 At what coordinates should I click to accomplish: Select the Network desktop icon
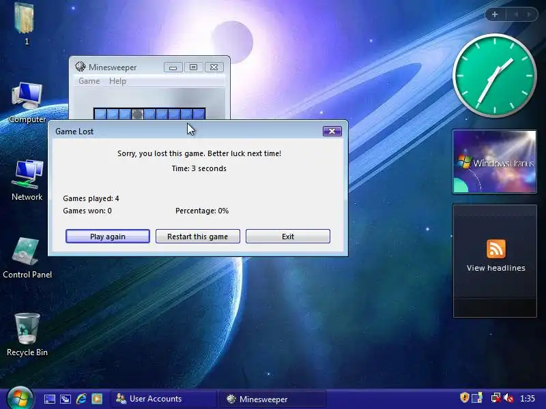[x=27, y=180]
